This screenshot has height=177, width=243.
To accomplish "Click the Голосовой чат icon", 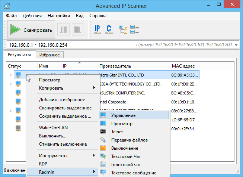I will pyautogui.click(x=103, y=164).
